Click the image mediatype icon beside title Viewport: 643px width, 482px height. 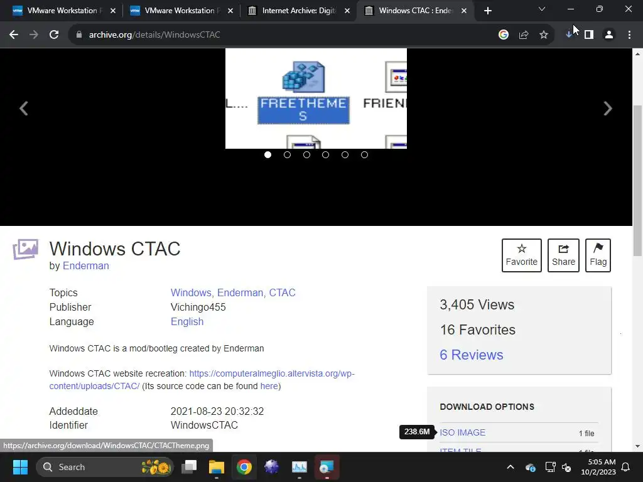click(25, 249)
